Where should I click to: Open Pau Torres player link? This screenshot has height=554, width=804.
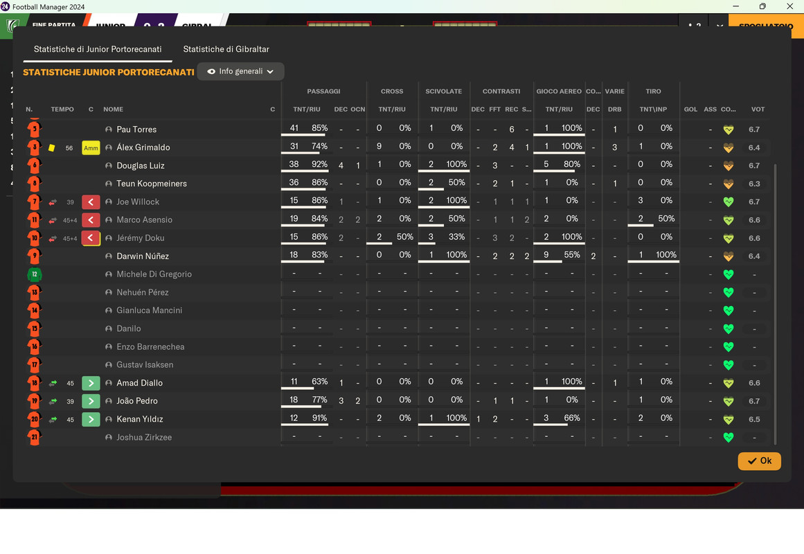tap(136, 129)
